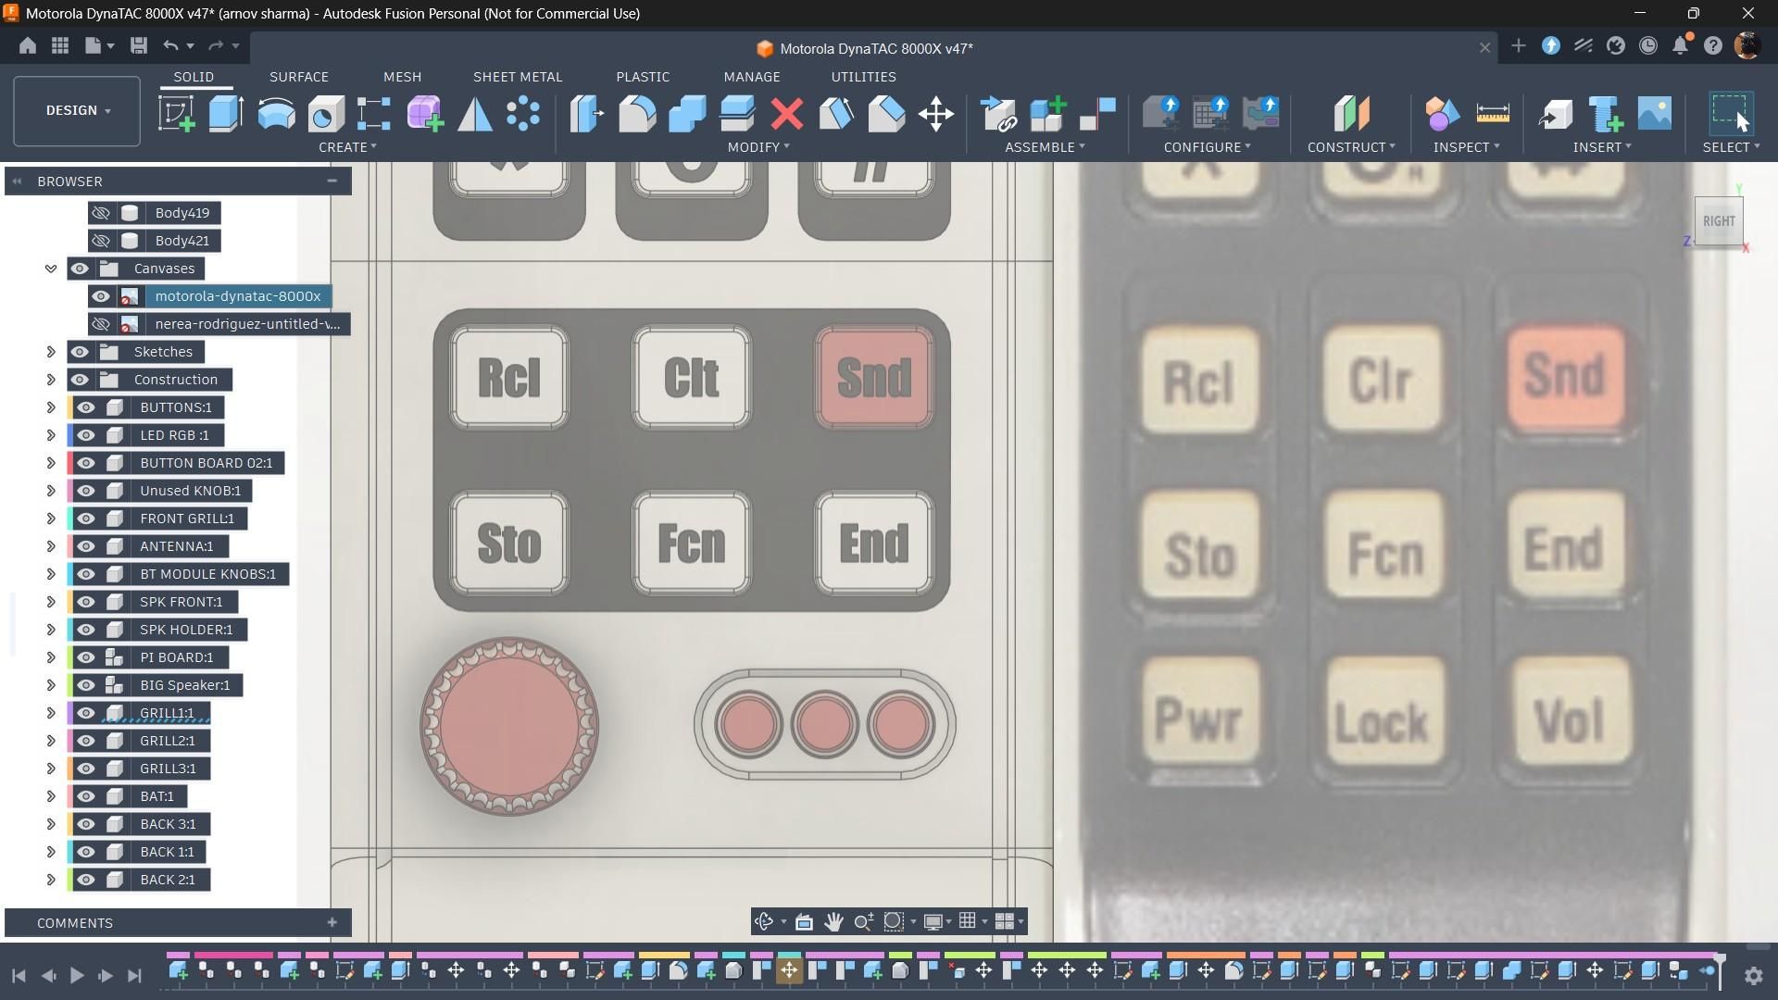Click the Insert Derive icon
This screenshot has height=1000, width=1778.
tap(1556, 114)
